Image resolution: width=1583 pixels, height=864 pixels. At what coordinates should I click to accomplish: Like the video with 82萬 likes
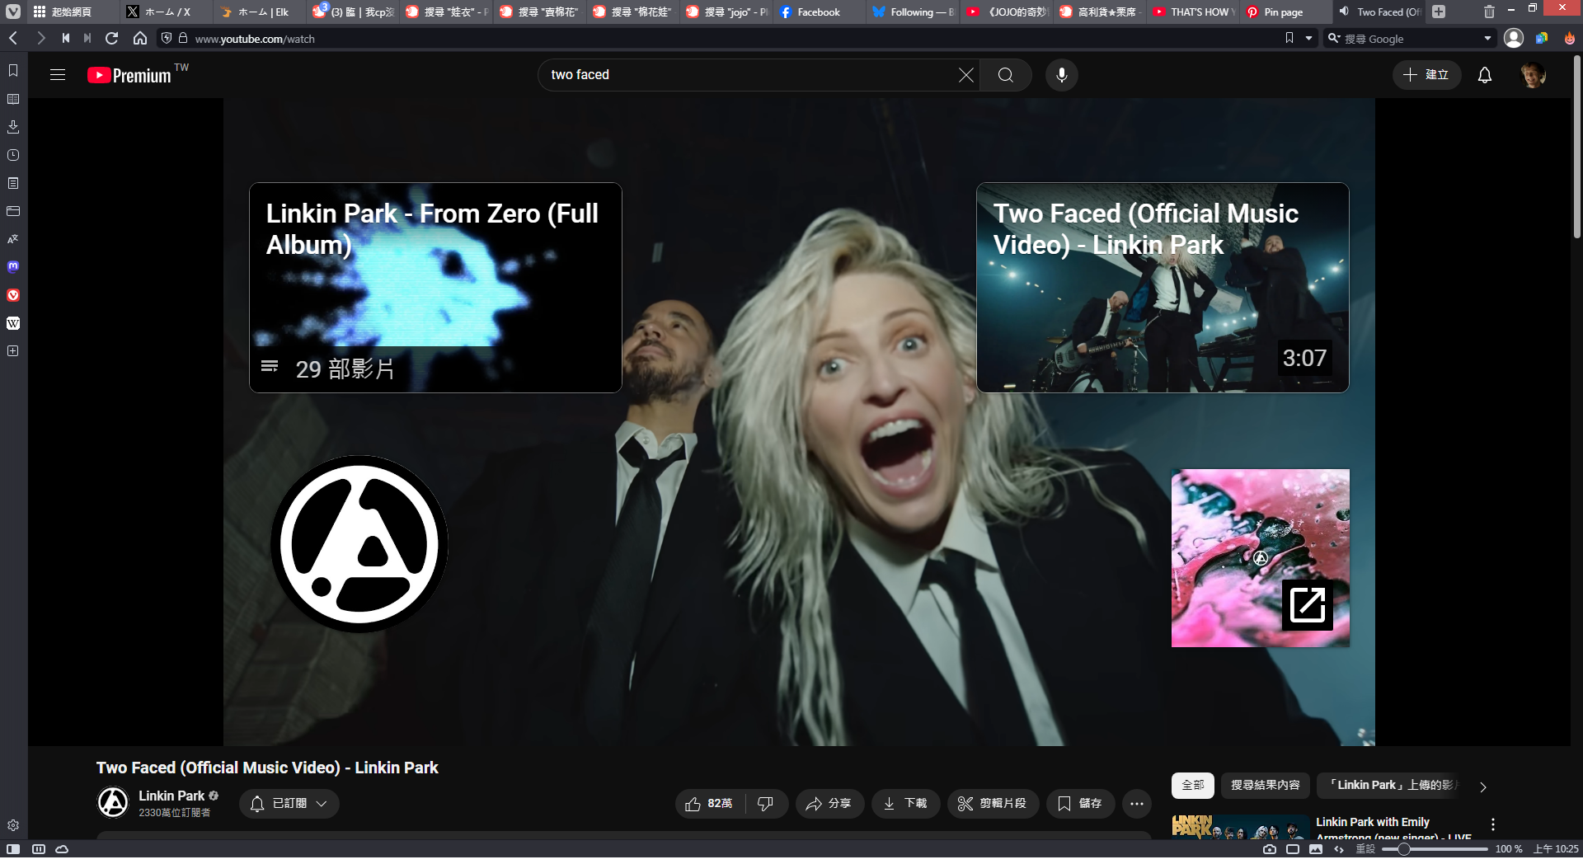pyautogui.click(x=710, y=803)
